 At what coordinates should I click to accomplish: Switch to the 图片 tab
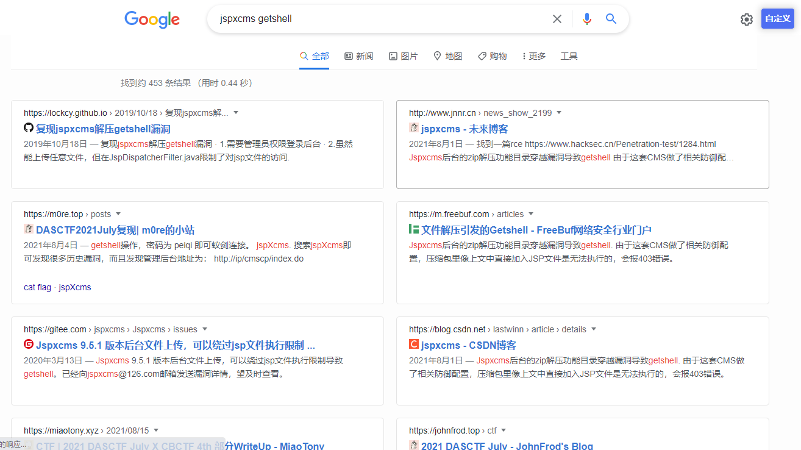click(x=404, y=56)
